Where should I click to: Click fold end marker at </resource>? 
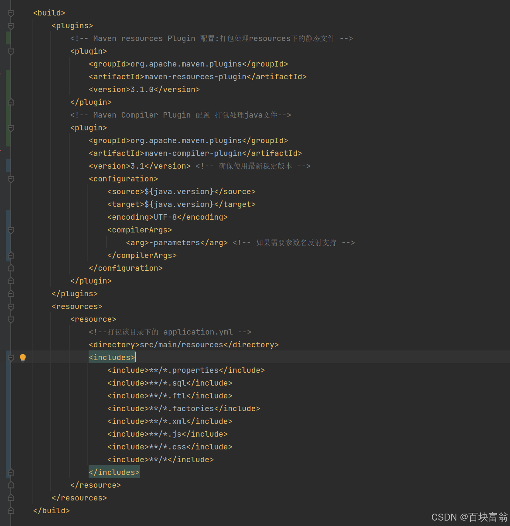[11, 485]
